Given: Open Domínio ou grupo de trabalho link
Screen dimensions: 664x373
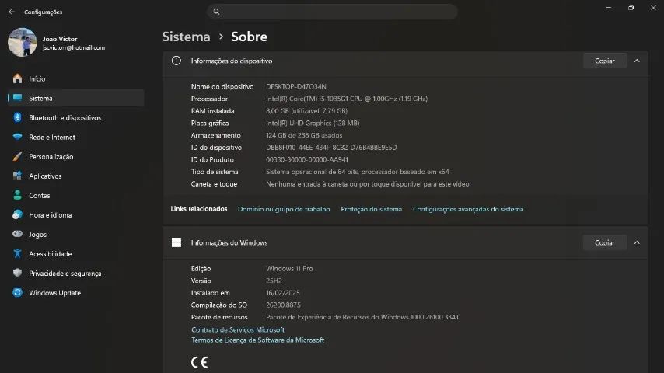Looking at the screenshot, I should (284, 209).
